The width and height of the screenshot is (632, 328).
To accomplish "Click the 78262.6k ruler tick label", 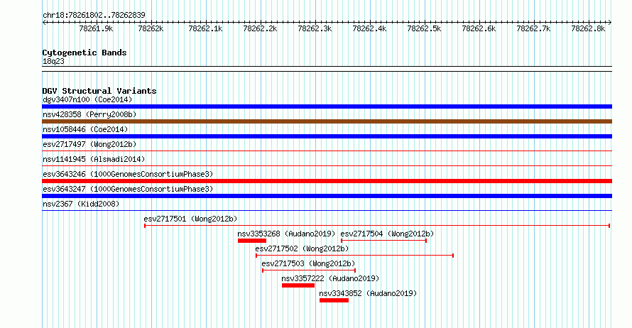I will click(479, 28).
